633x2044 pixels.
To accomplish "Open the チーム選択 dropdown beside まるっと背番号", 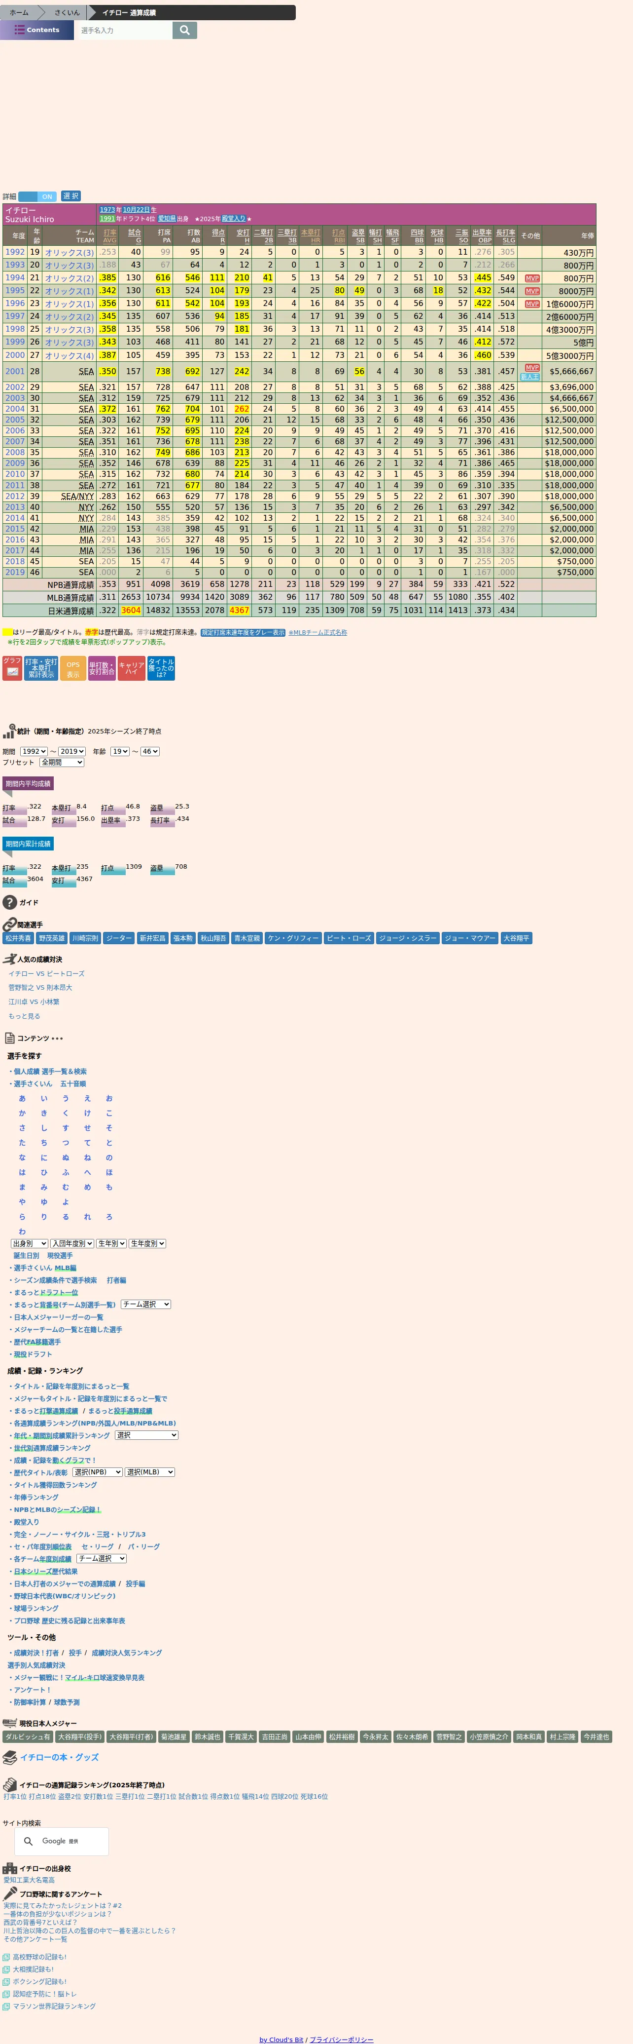I will [146, 1304].
